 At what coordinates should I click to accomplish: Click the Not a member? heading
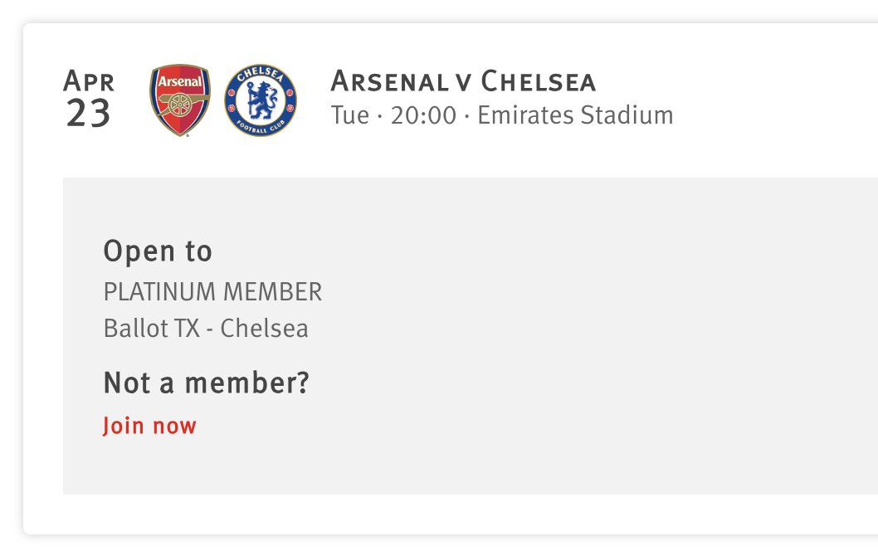coord(206,383)
